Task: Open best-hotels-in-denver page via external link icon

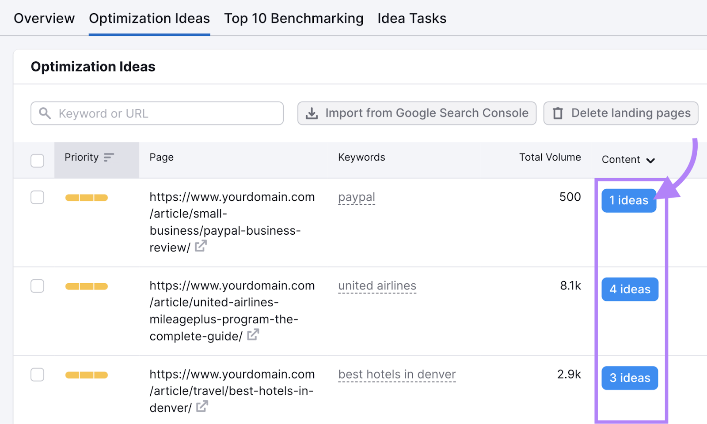Action: (202, 406)
